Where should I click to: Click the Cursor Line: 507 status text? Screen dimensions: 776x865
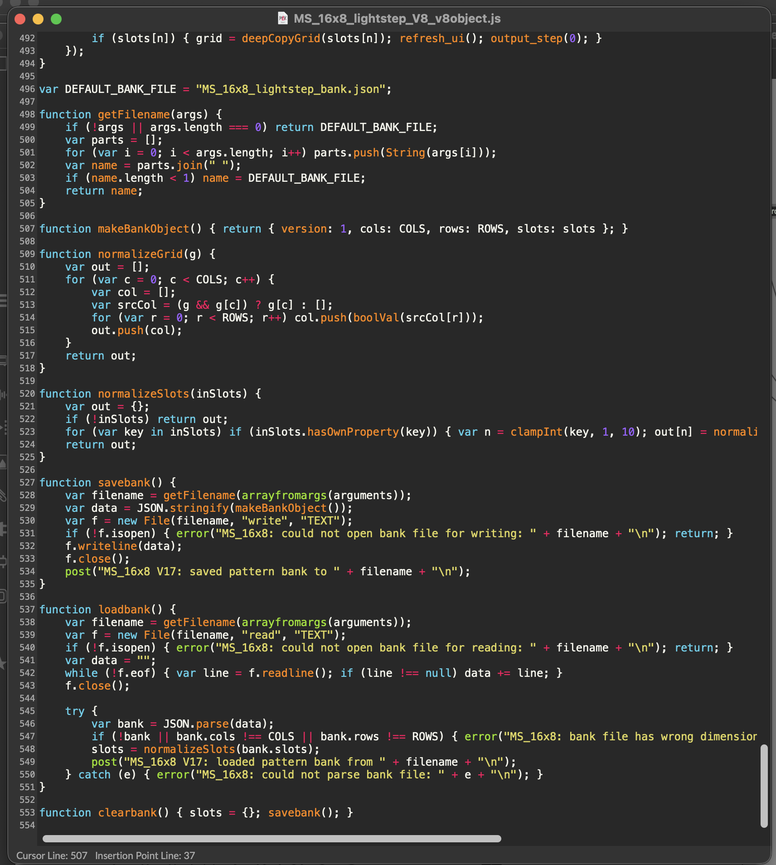click(x=52, y=855)
